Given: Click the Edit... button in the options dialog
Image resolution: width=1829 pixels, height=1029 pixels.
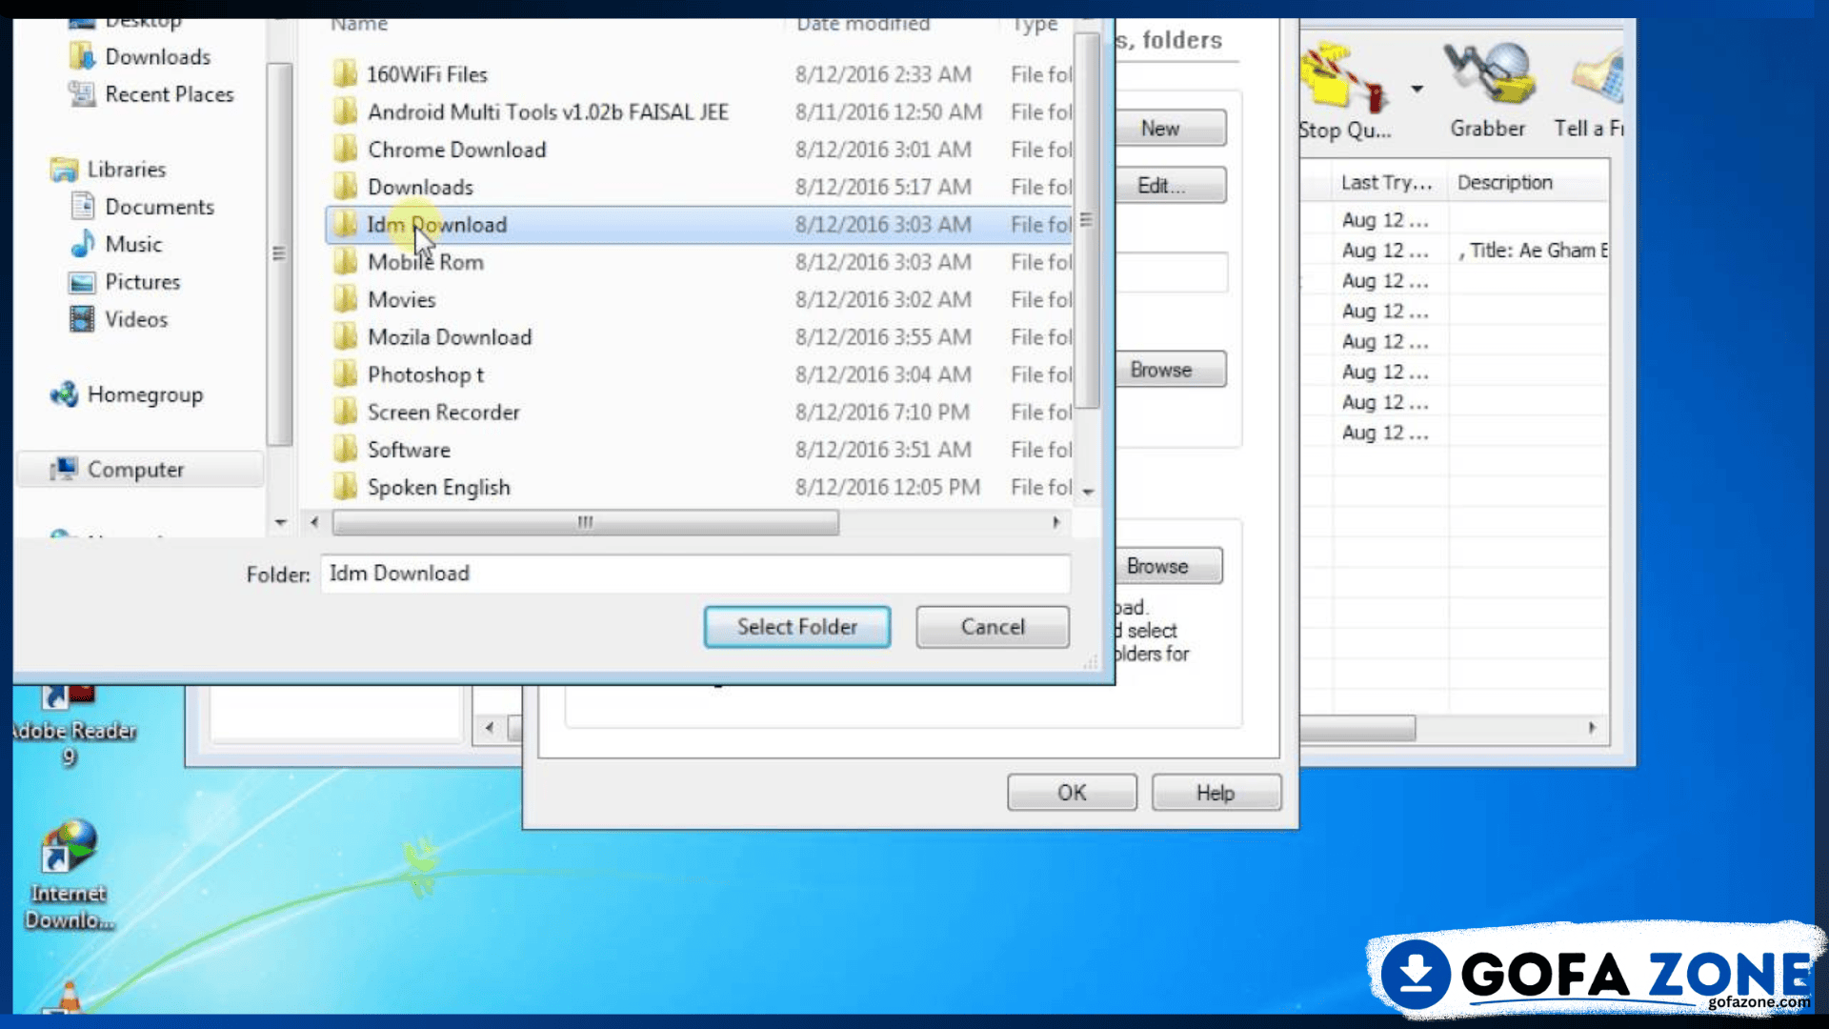Looking at the screenshot, I should tap(1171, 186).
